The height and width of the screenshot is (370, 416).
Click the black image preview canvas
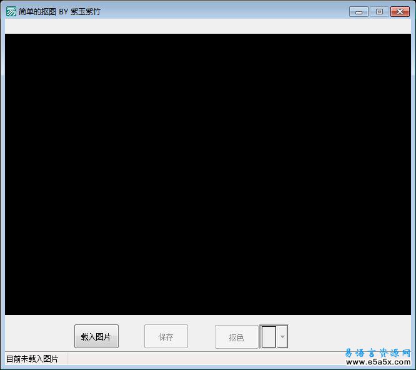(x=208, y=174)
